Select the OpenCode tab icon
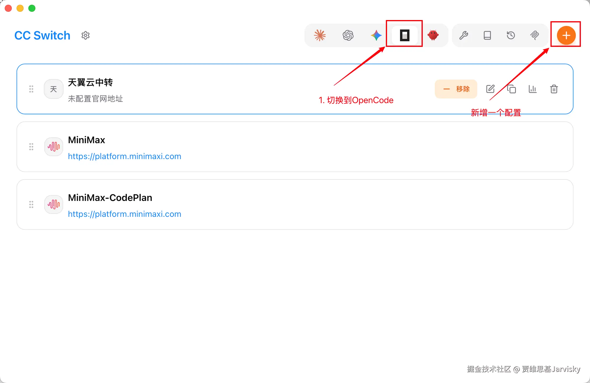The width and height of the screenshot is (590, 383). point(404,35)
